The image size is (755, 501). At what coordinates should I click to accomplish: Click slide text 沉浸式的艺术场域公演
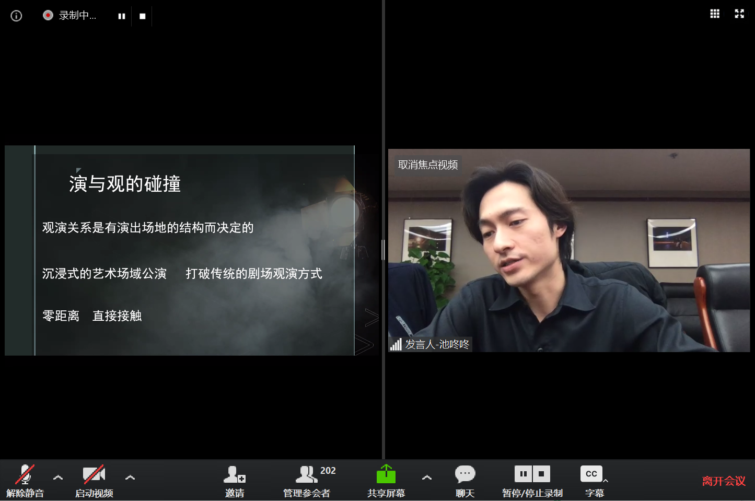[104, 274]
